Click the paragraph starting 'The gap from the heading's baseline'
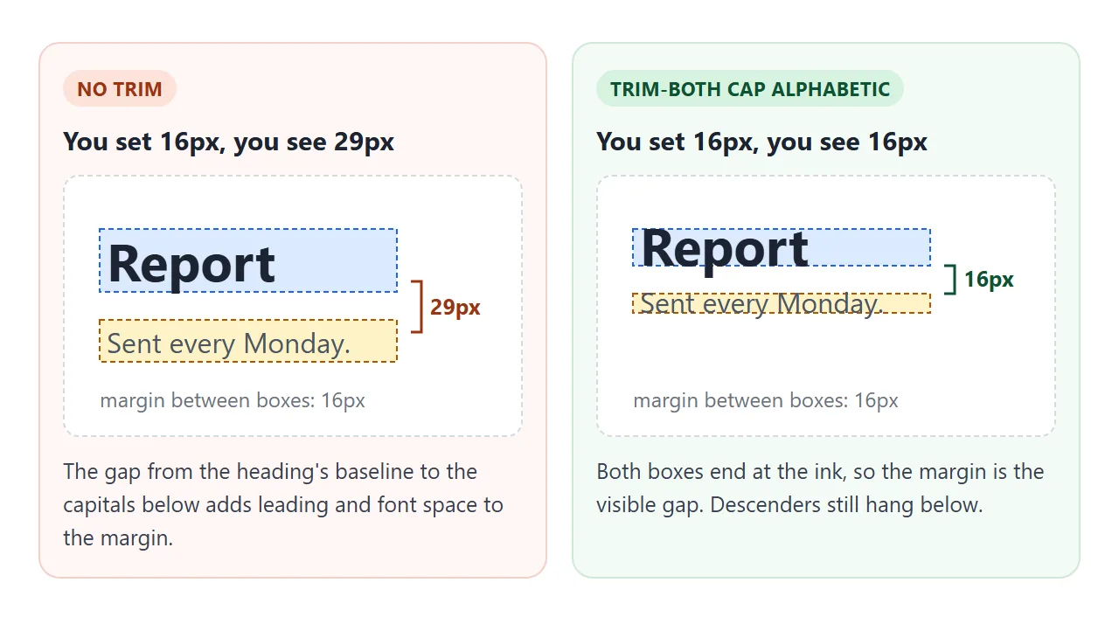1119x624 pixels. (x=283, y=505)
